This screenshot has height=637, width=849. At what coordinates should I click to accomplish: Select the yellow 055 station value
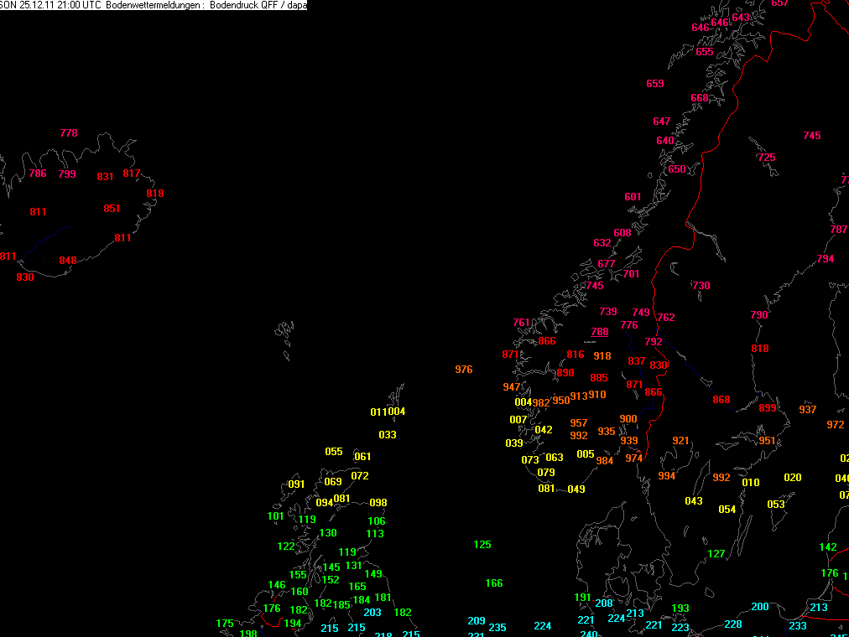(334, 452)
